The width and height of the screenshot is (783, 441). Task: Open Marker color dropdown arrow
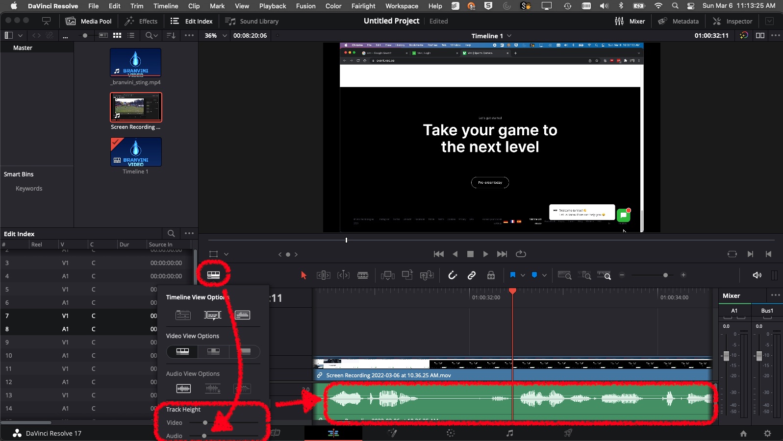[544, 275]
